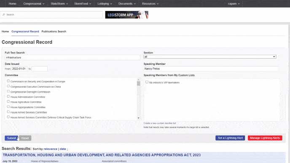Image resolution: width=290 pixels, height=163 pixels.
Task: Click the top Search field
Action: 51,15
